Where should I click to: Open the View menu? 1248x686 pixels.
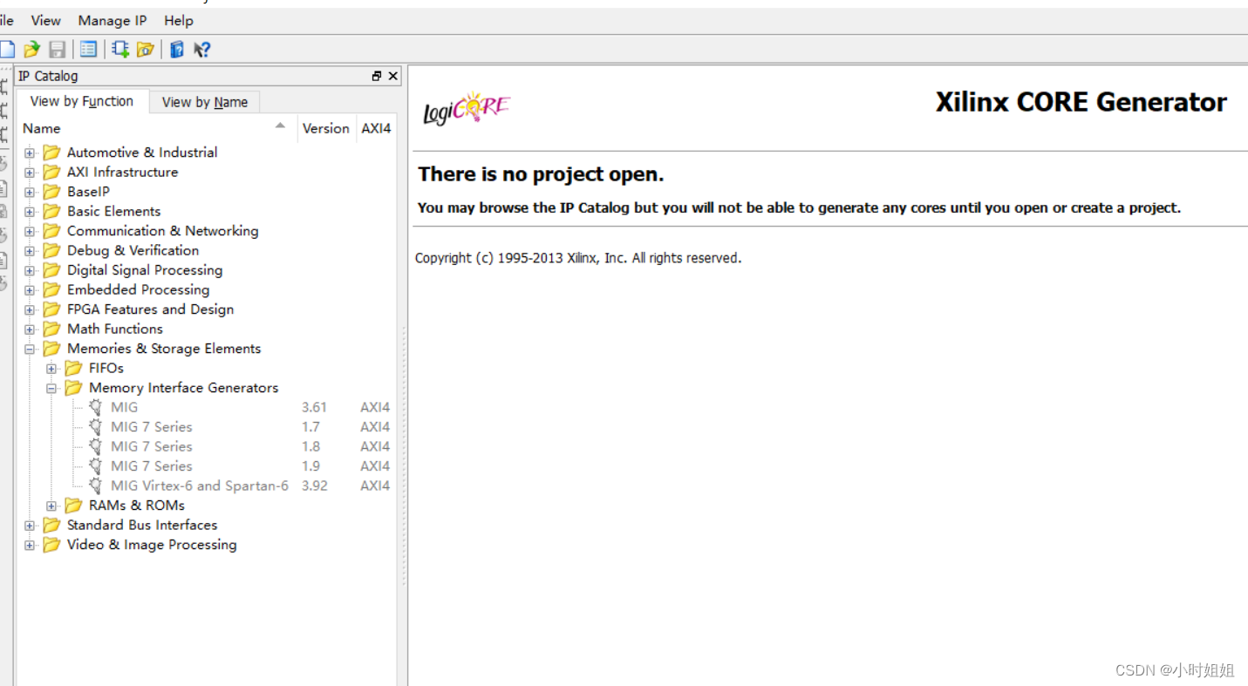tap(46, 20)
